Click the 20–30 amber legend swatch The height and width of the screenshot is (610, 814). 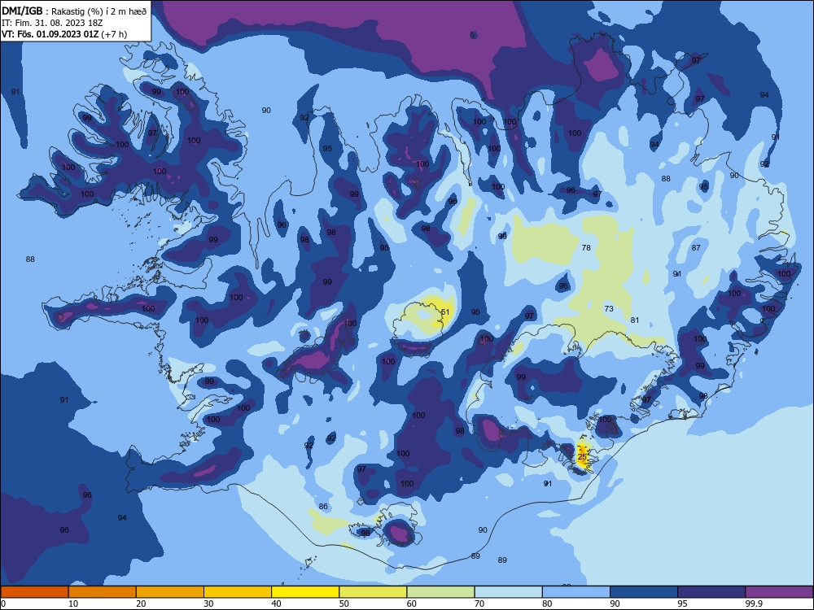pyautogui.click(x=170, y=592)
